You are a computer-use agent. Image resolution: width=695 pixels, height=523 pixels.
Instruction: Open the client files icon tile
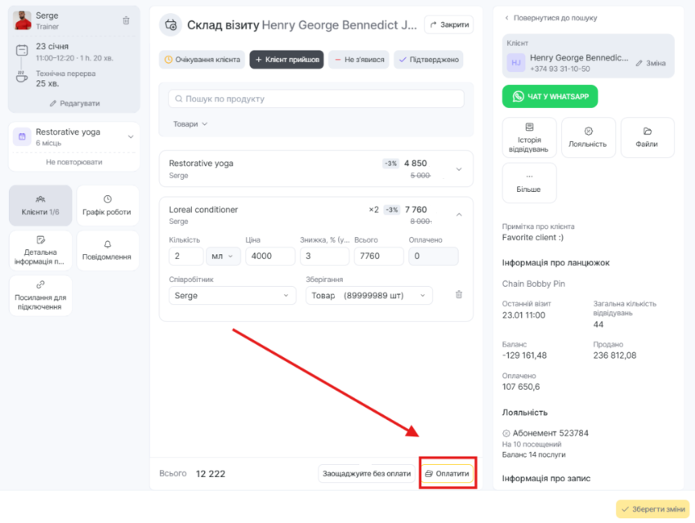pyautogui.click(x=647, y=137)
